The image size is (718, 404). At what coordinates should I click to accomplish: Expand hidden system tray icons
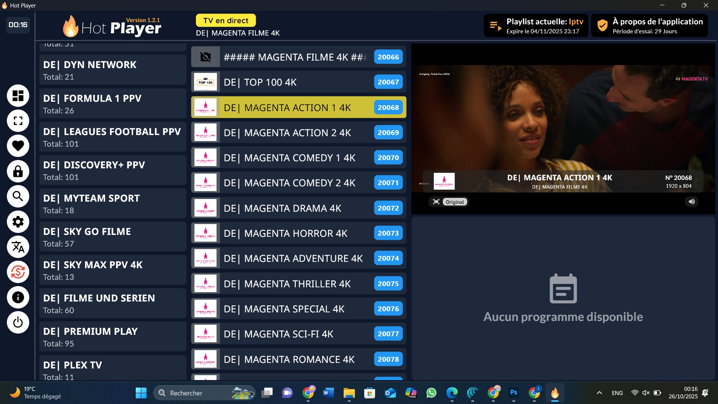click(599, 393)
